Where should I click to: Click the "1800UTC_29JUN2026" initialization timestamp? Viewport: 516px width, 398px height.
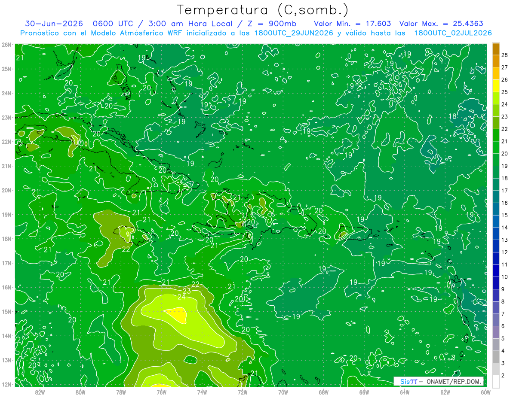coord(294,33)
